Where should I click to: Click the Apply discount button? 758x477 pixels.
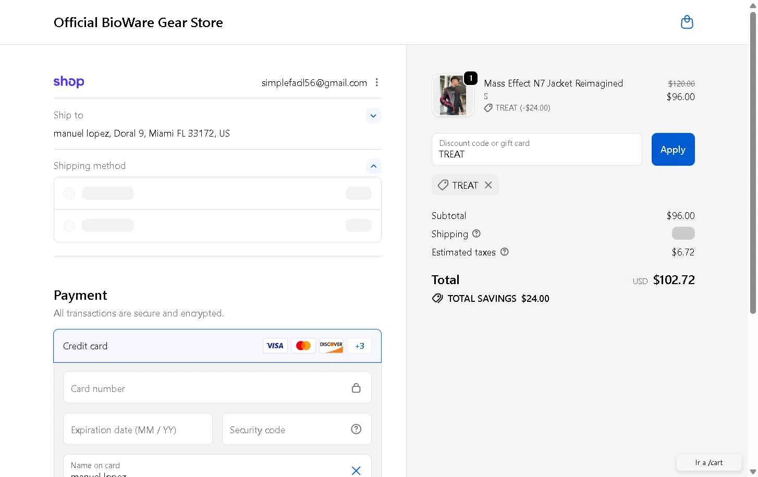(x=673, y=149)
